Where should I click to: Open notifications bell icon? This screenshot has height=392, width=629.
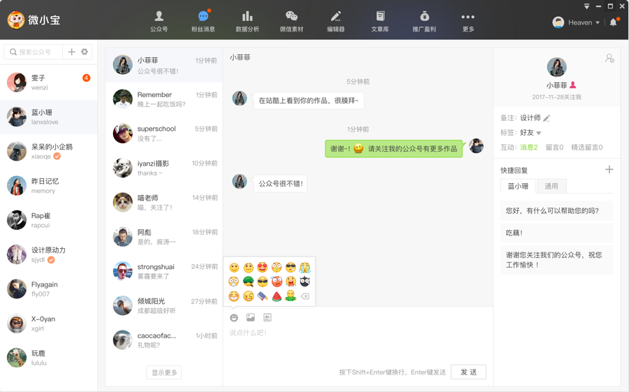coord(613,22)
